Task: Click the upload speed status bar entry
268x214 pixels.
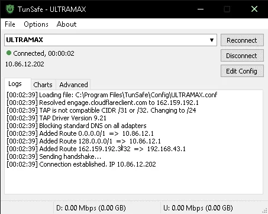Action: click(198, 208)
